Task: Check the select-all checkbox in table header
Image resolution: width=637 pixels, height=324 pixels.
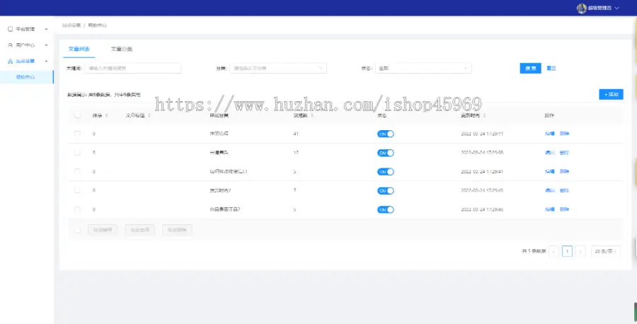Action: point(77,115)
